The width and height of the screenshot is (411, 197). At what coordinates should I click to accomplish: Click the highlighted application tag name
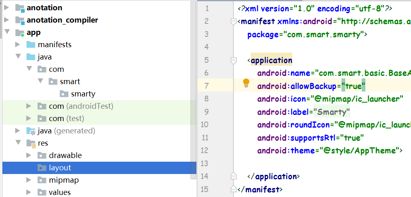click(x=272, y=60)
